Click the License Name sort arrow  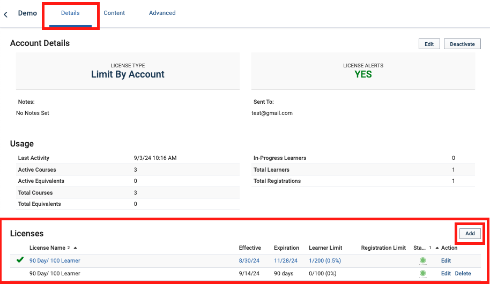tap(75, 248)
